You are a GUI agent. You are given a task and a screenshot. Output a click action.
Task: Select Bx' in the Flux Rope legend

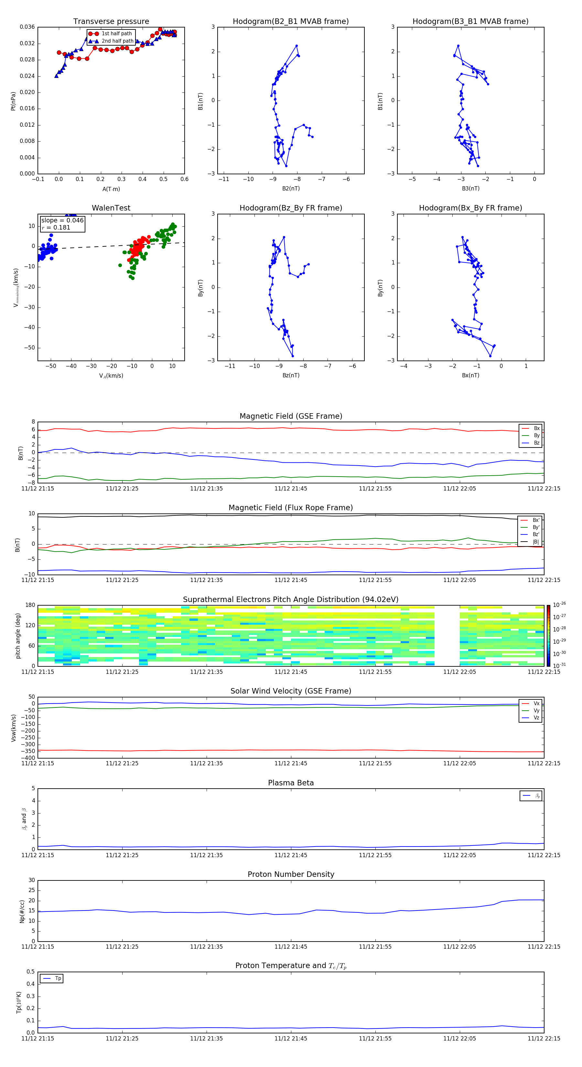click(530, 520)
